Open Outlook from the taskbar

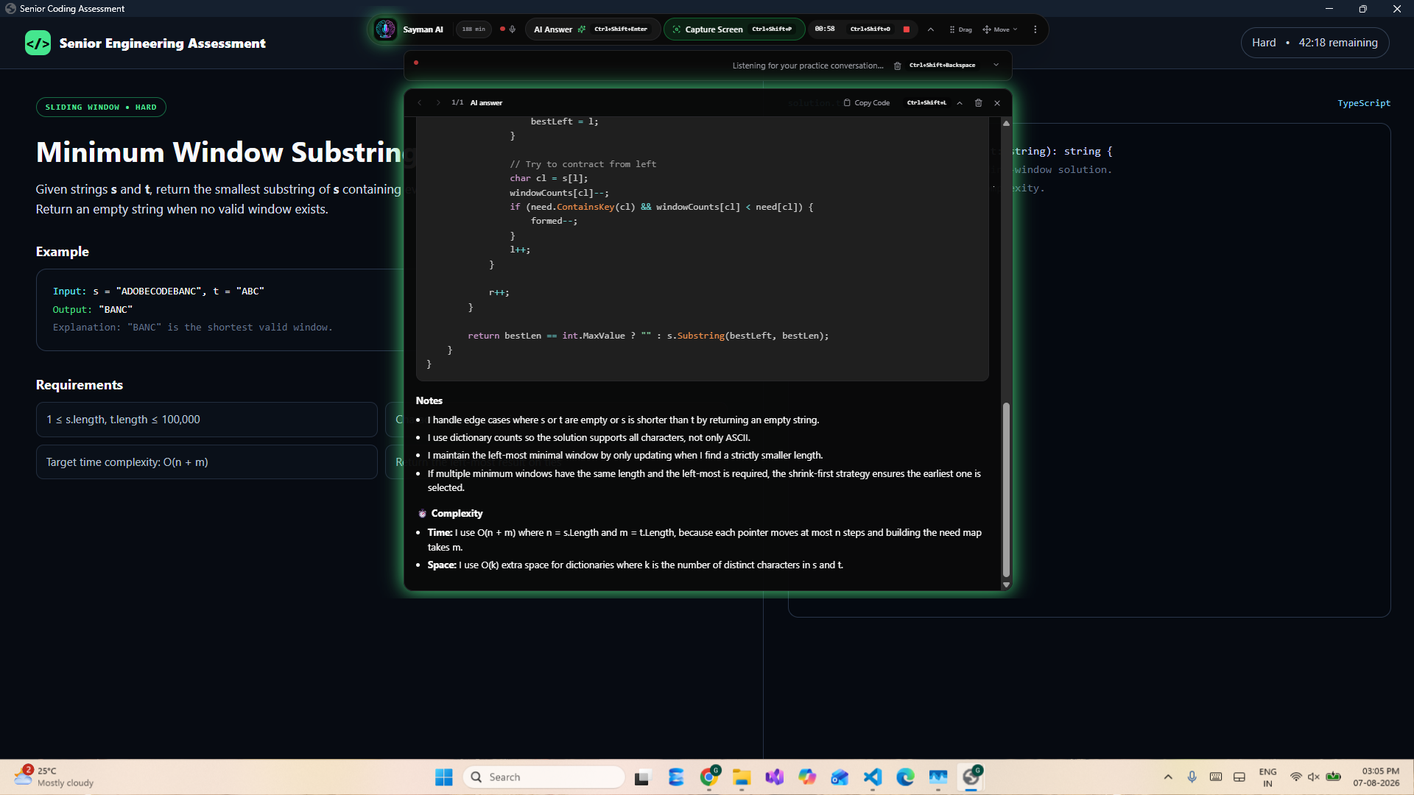840,777
